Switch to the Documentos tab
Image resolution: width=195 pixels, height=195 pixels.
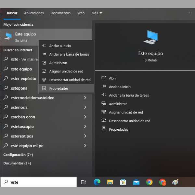[x=60, y=13]
